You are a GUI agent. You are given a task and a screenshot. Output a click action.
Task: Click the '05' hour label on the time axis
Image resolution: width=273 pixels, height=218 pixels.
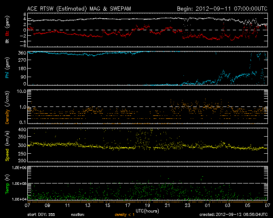(247, 206)
